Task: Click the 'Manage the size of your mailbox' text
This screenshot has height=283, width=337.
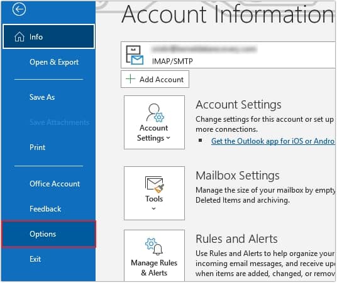Action: pyautogui.click(x=265, y=195)
